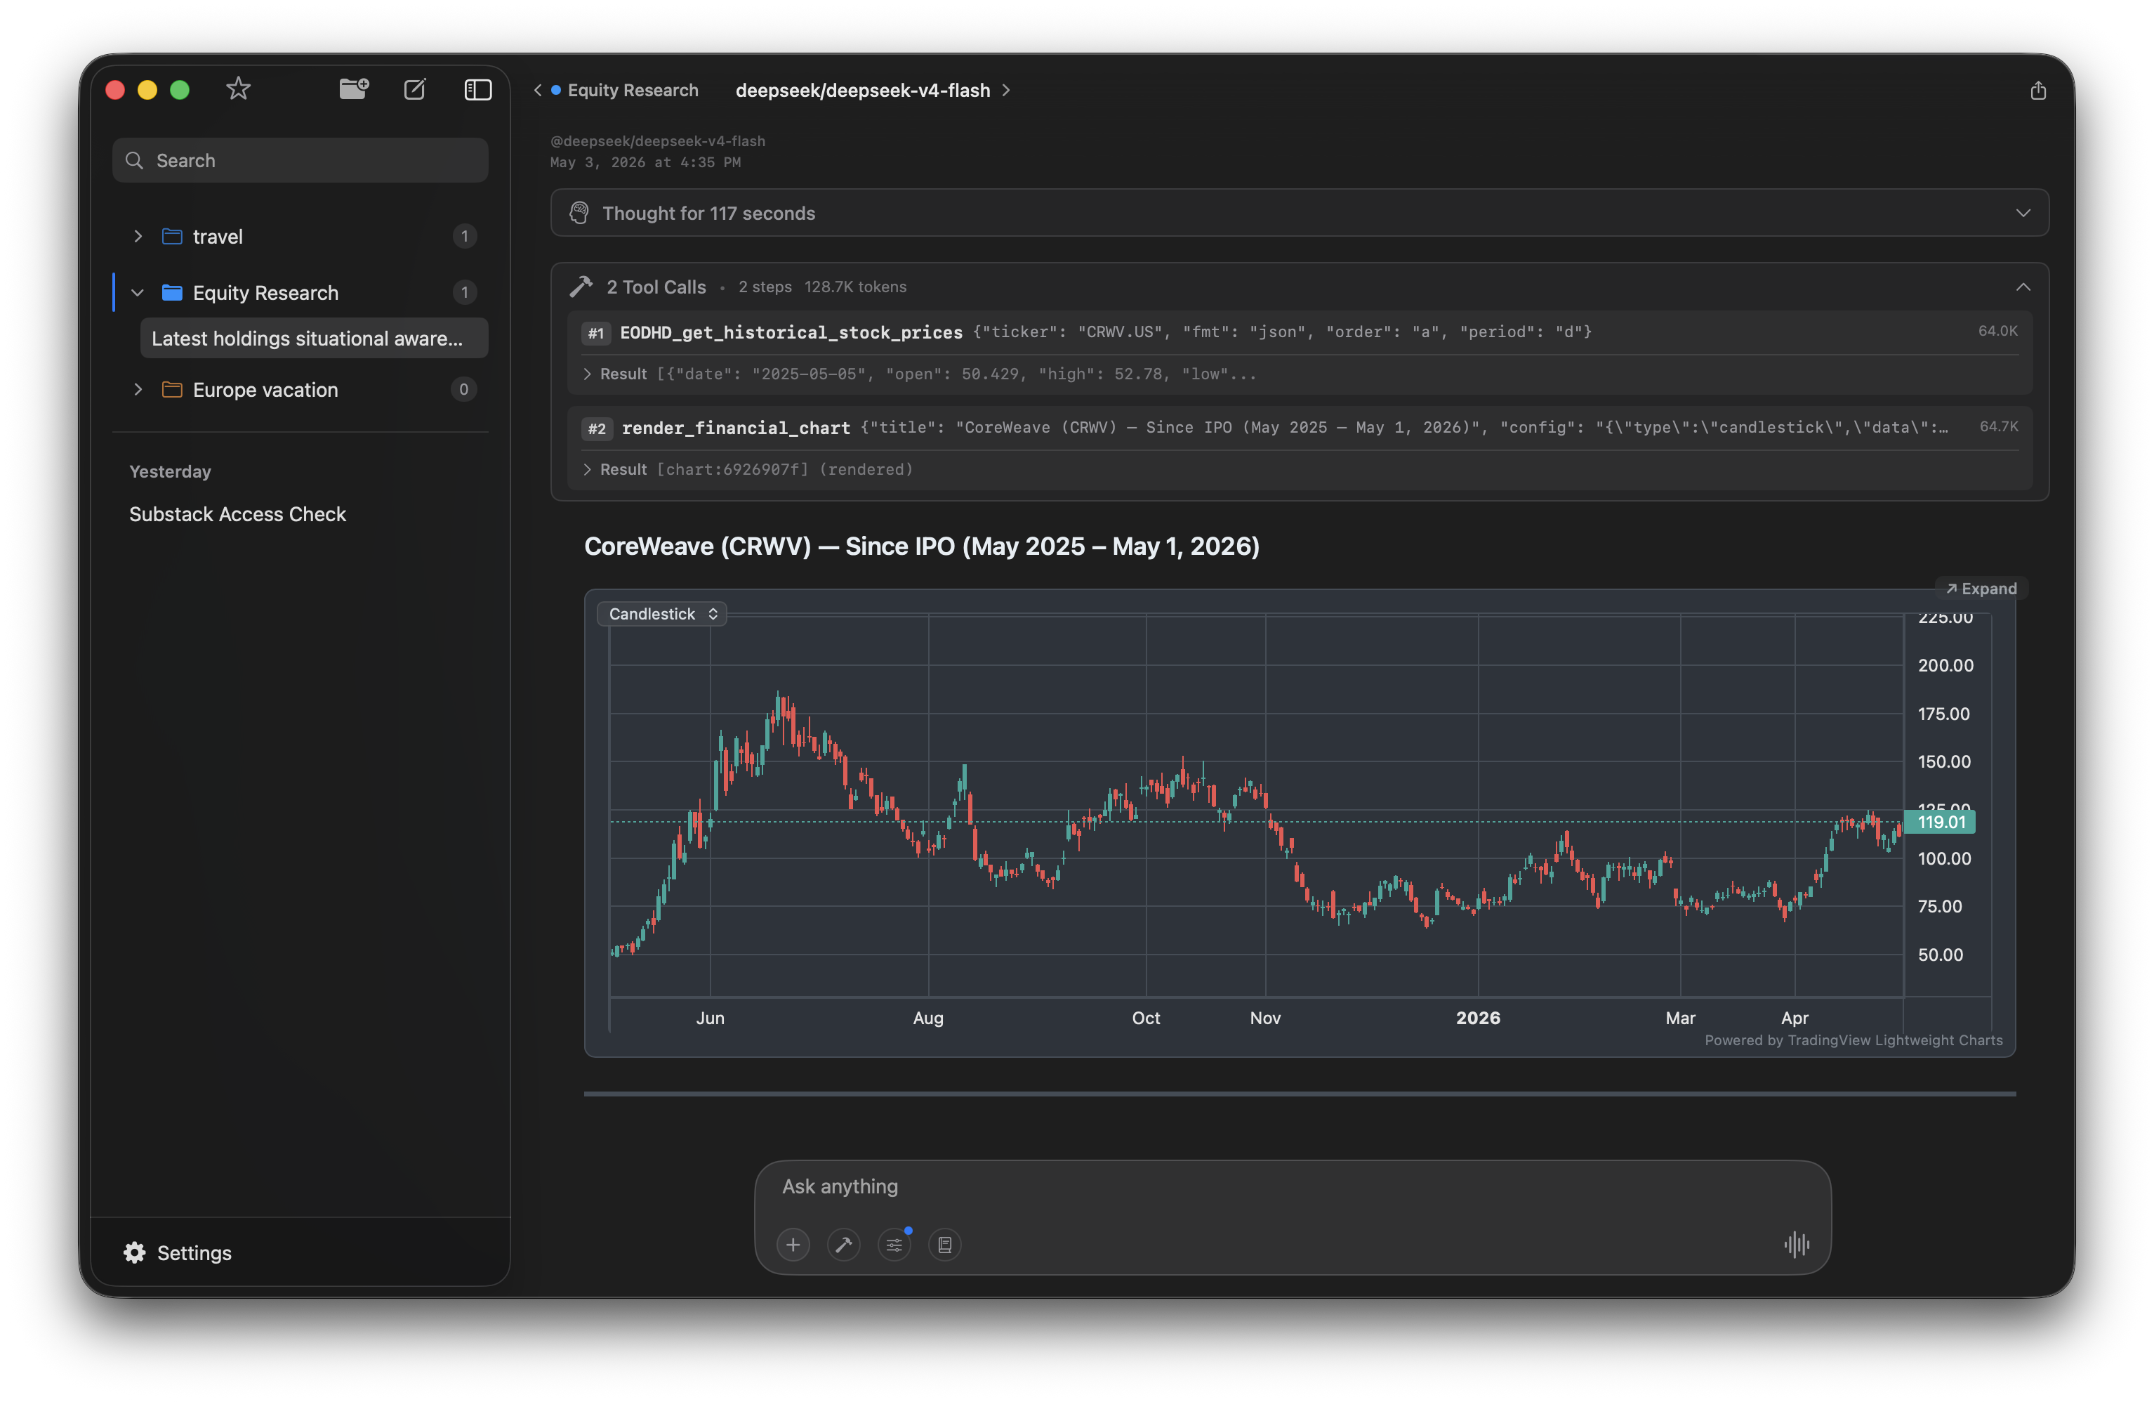Expand the travel folder chevron
Viewport: 2154px width, 1402px height.
(138, 237)
